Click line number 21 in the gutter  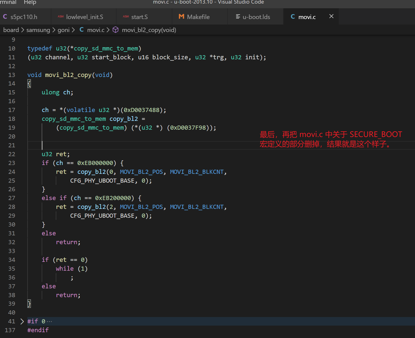[x=12, y=145]
